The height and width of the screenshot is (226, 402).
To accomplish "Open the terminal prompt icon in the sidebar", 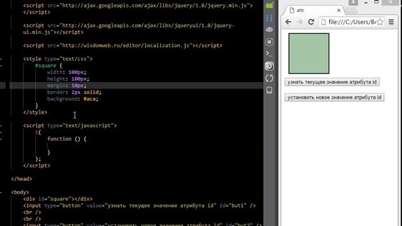I will pos(269,54).
